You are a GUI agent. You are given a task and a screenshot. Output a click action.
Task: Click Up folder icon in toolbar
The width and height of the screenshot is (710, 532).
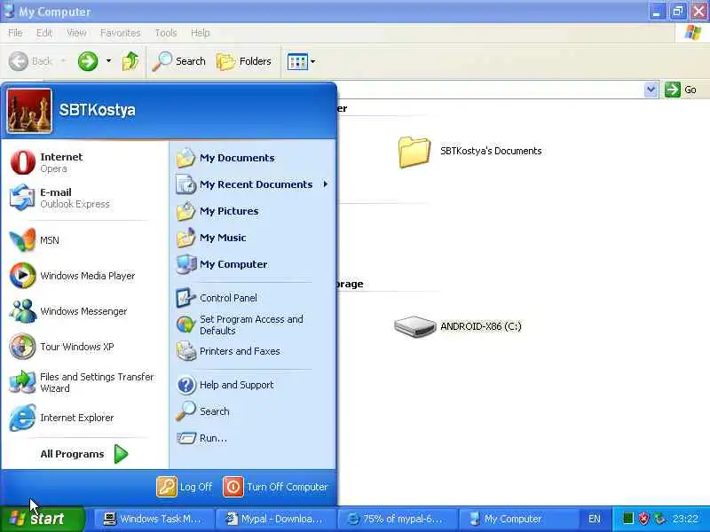tap(130, 61)
